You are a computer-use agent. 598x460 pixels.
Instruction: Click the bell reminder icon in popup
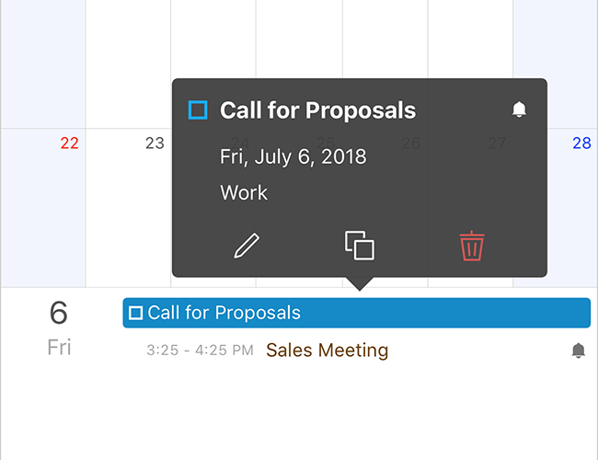click(520, 110)
